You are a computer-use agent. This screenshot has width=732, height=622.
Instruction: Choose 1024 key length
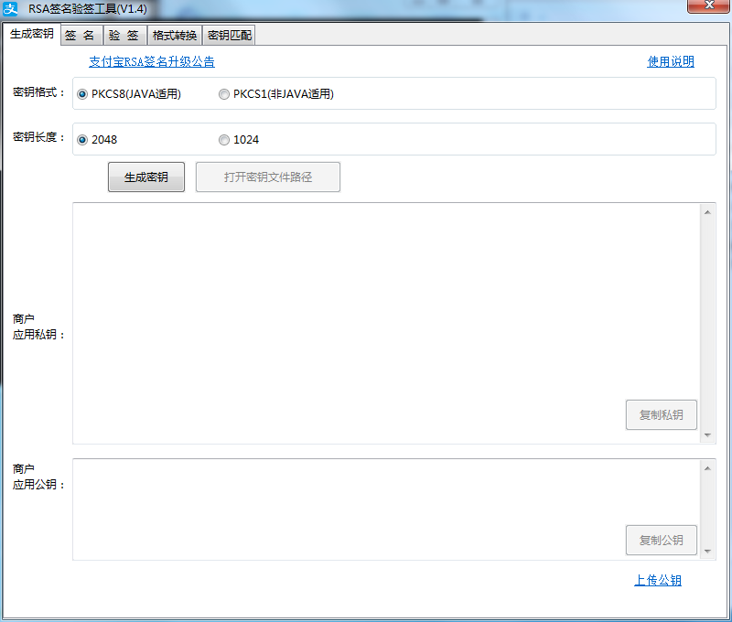point(224,140)
